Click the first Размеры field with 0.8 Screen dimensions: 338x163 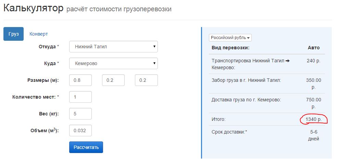click(80, 80)
